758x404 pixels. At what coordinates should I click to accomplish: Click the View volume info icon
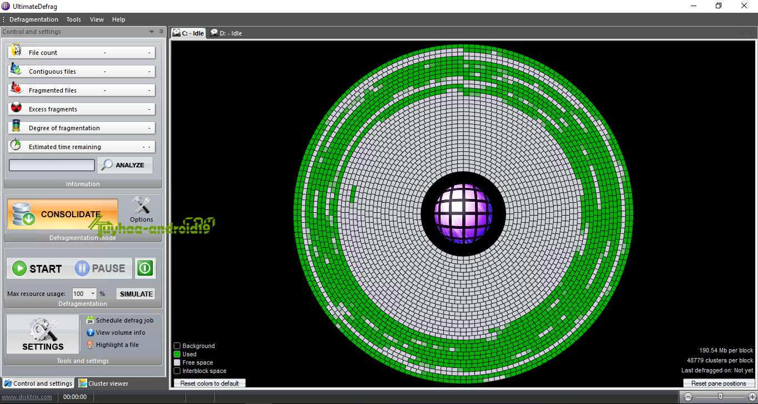tap(90, 333)
